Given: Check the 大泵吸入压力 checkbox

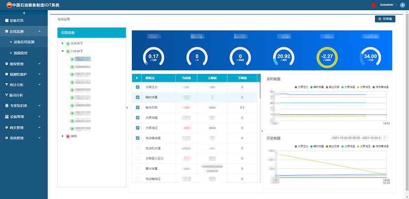Looking at the screenshot, I should 137,158.
